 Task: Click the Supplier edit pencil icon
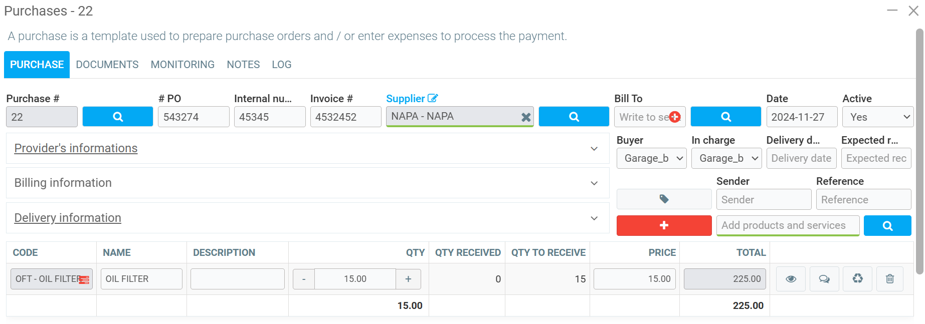pyautogui.click(x=433, y=98)
